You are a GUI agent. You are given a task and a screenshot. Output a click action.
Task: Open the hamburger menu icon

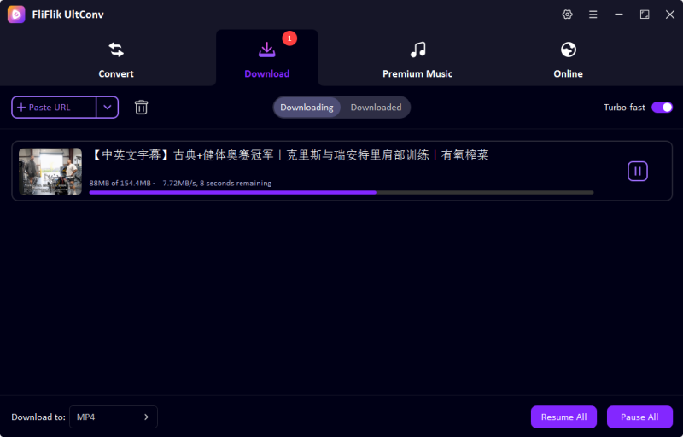click(x=593, y=15)
